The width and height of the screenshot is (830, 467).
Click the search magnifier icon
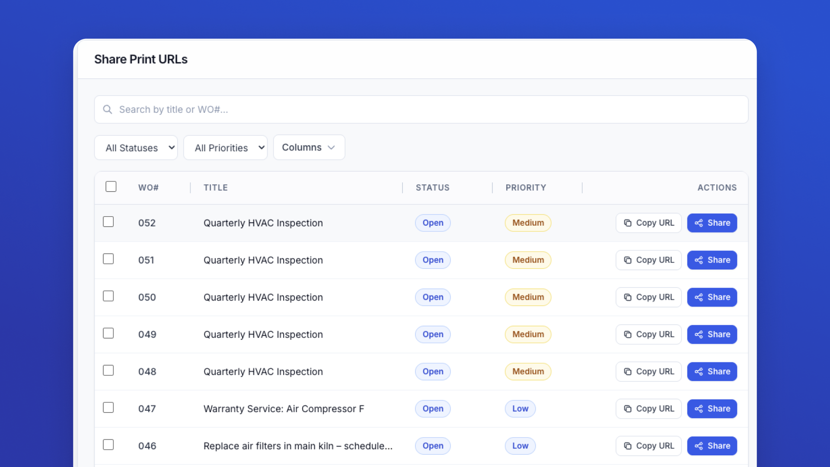click(108, 109)
